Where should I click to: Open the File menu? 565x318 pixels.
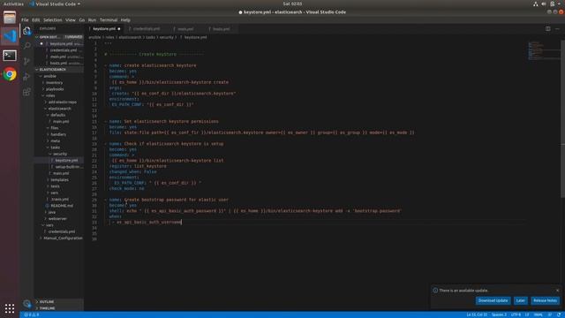coord(25,20)
